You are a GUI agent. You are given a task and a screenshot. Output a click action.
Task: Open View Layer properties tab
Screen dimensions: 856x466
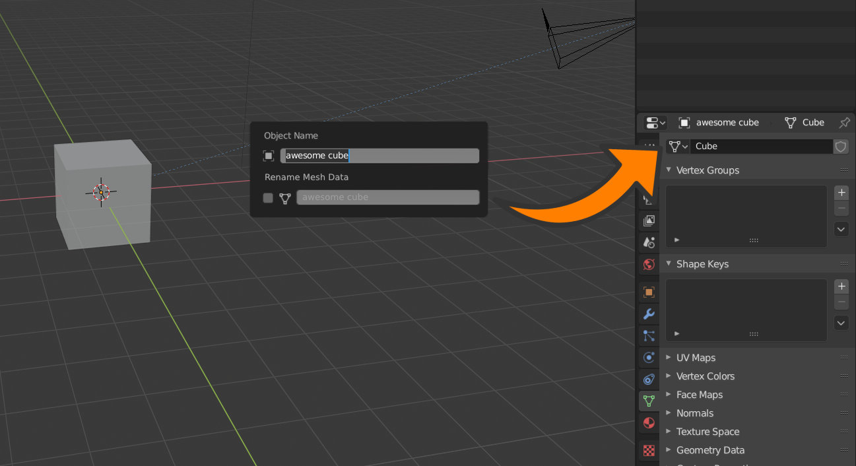[649, 220]
